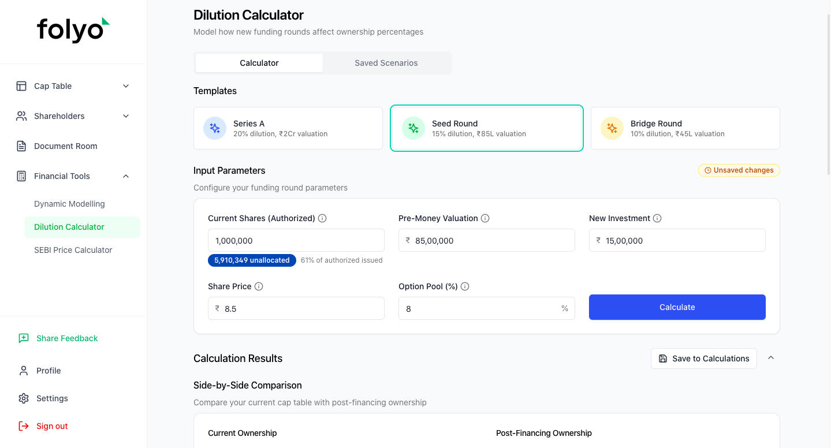The image size is (831, 448).
Task: Click info icon next to Option Pool (%)
Action: click(465, 286)
